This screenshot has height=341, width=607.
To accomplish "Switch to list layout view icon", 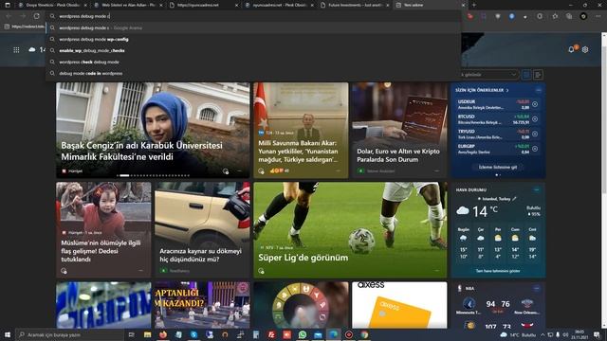I will 538,75.
